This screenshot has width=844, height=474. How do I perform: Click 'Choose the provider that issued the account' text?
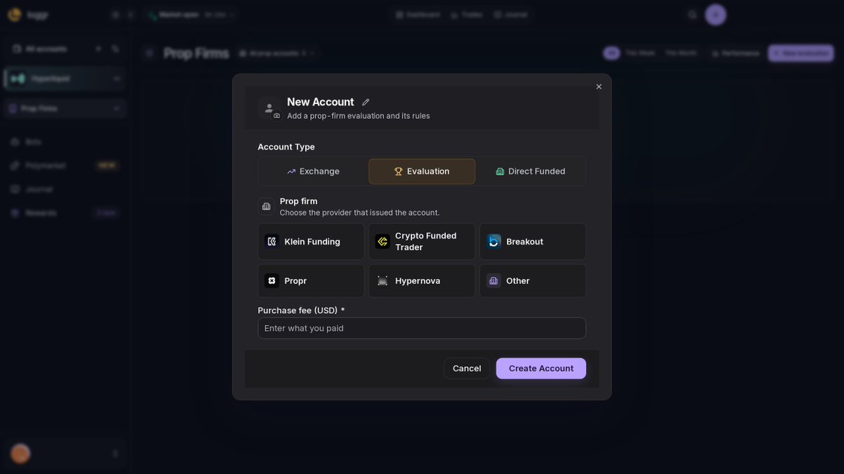(x=359, y=213)
